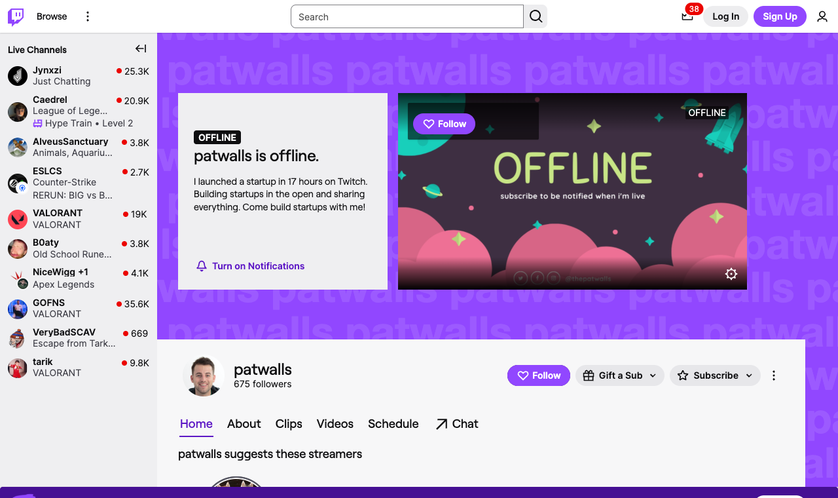Click tarik's channel avatar

(18, 368)
